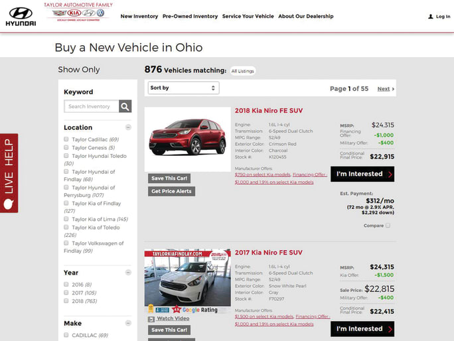Open the Sort by dropdown
454x341 pixels.
pyautogui.click(x=183, y=88)
